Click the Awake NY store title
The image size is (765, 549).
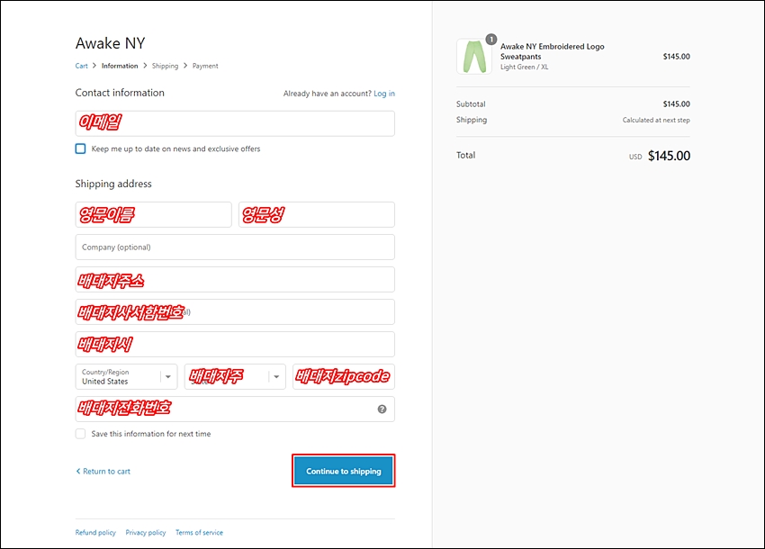click(x=111, y=43)
